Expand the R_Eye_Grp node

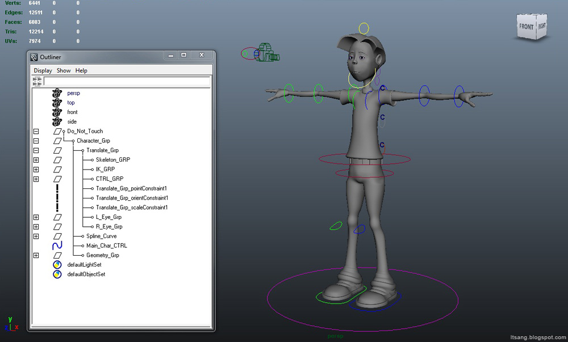(36, 227)
